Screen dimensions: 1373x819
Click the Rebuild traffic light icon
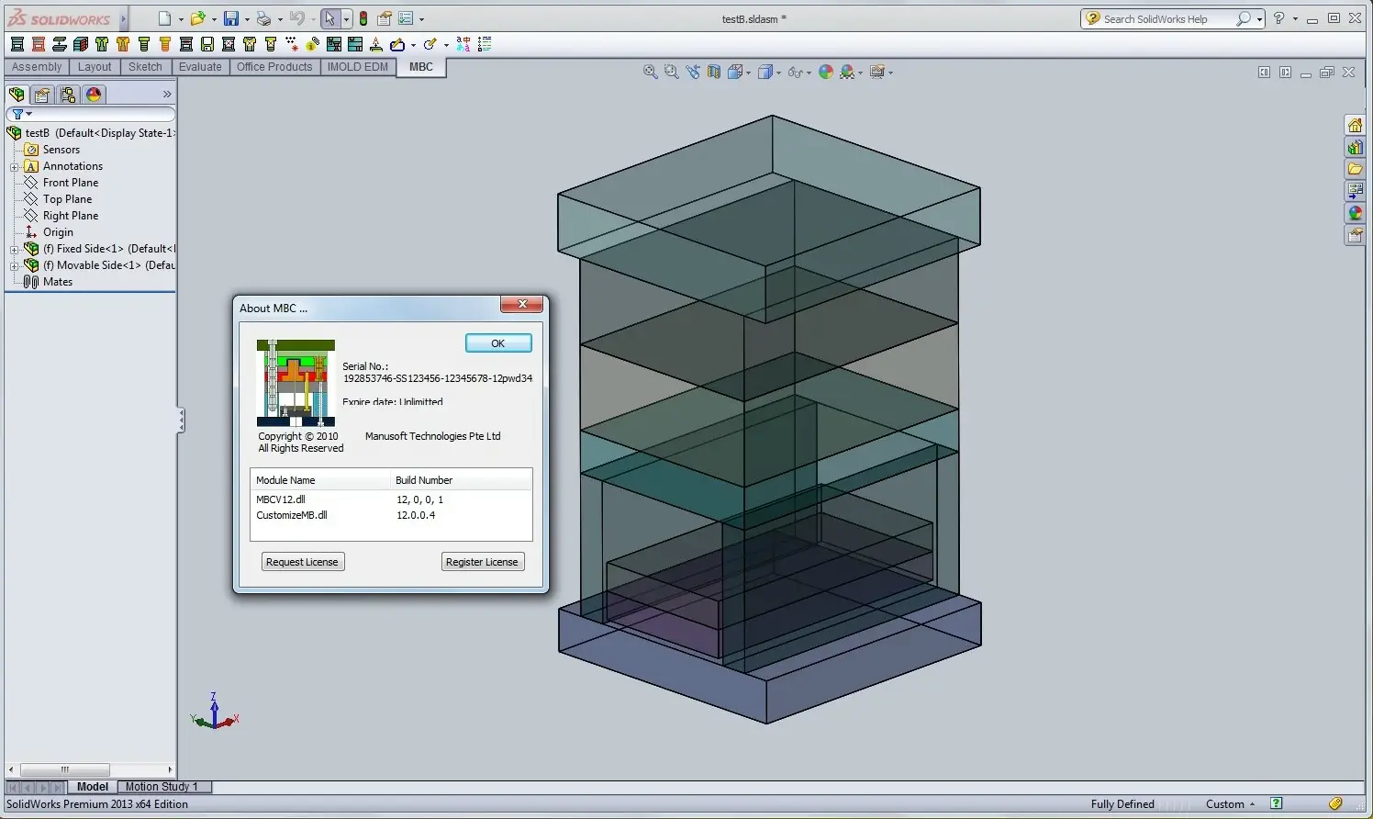[363, 18]
